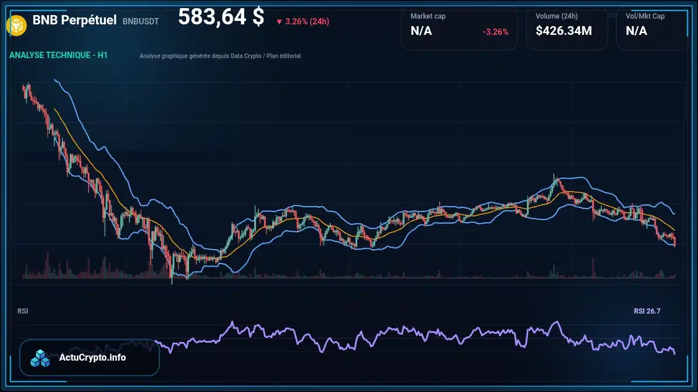698x392 pixels.
Task: Open the ActuCrypto.info link badge
Action: coord(90,358)
